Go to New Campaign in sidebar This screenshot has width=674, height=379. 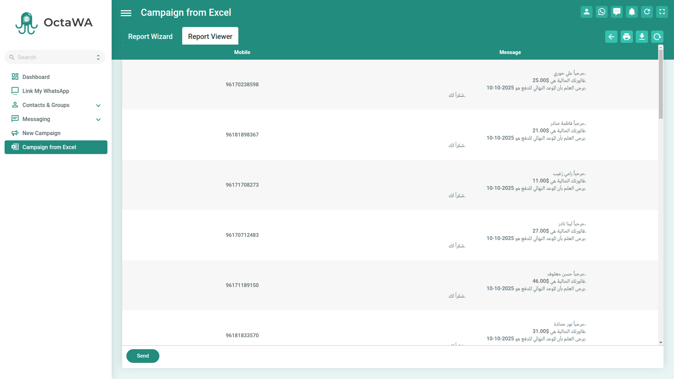[x=41, y=133]
